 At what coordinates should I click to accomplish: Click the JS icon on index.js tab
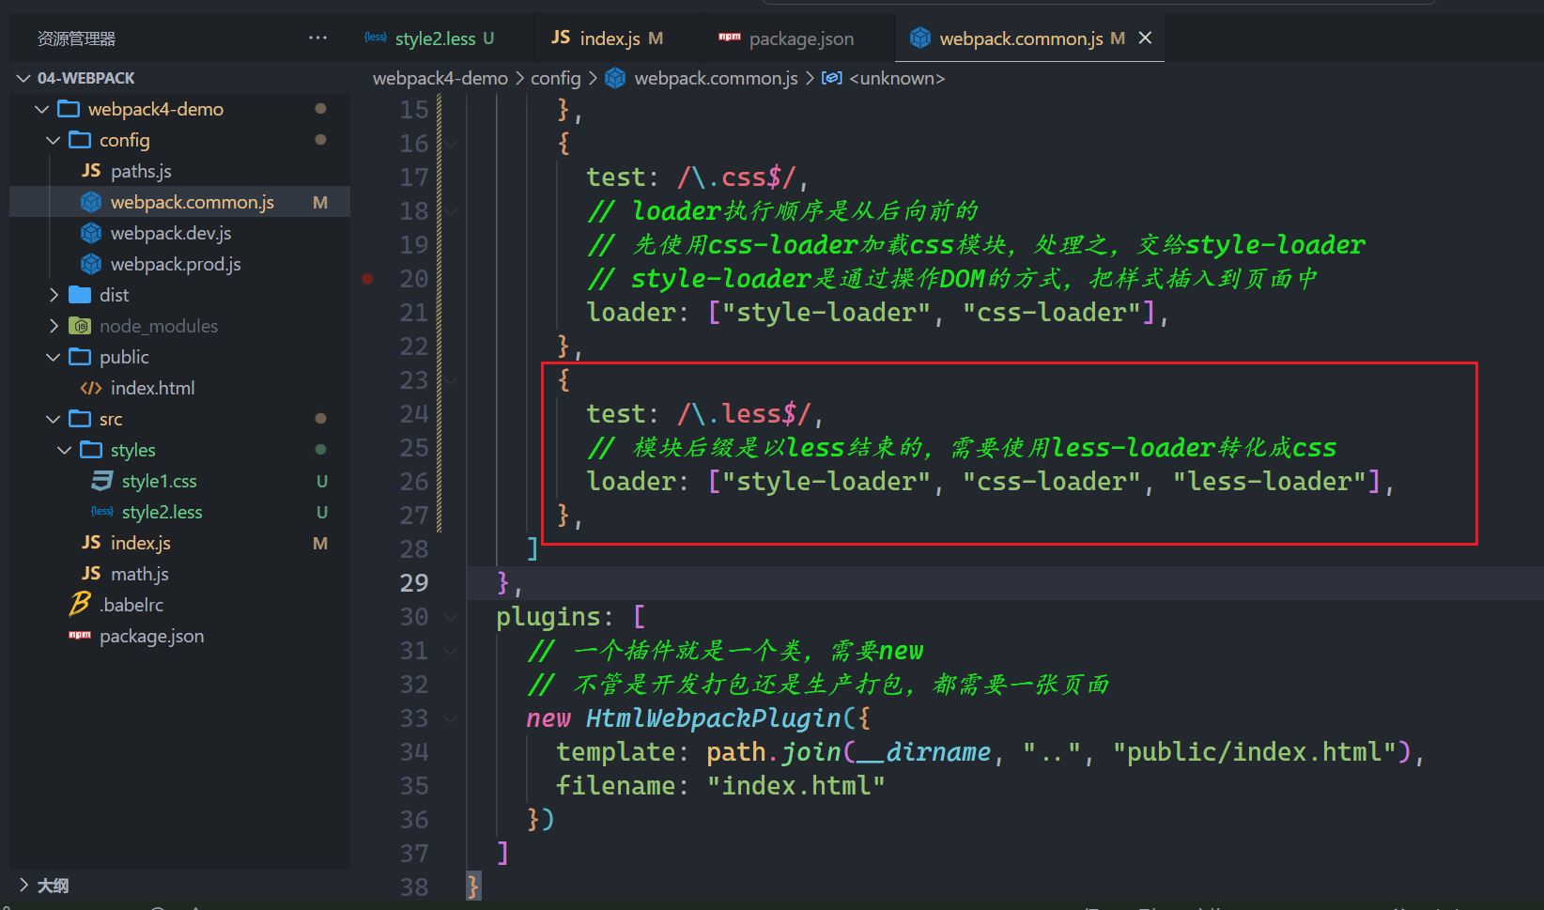point(561,38)
